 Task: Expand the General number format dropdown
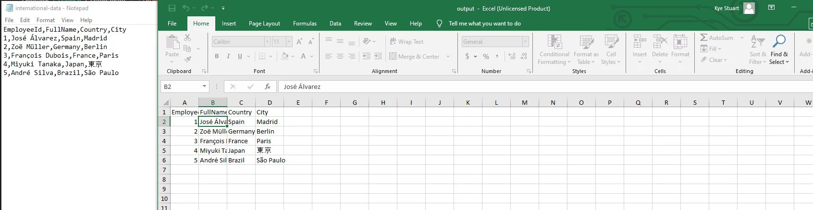[x=525, y=42]
